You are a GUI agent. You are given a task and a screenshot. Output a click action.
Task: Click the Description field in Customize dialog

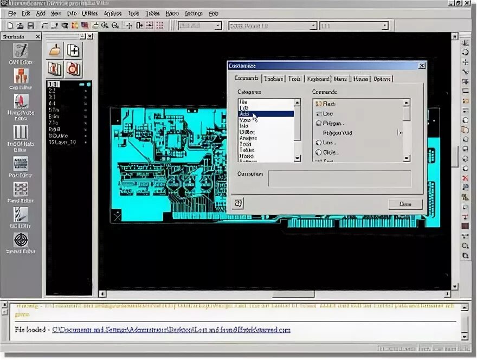[339, 178]
